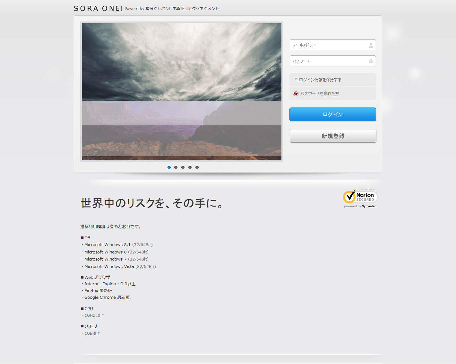456x364 pixels.
Task: Click the Google Chrome 最新版 text
Action: point(106,297)
